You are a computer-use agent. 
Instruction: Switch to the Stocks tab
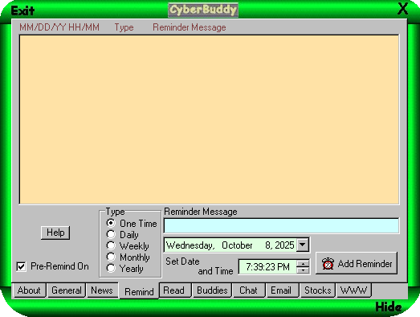pos(318,290)
